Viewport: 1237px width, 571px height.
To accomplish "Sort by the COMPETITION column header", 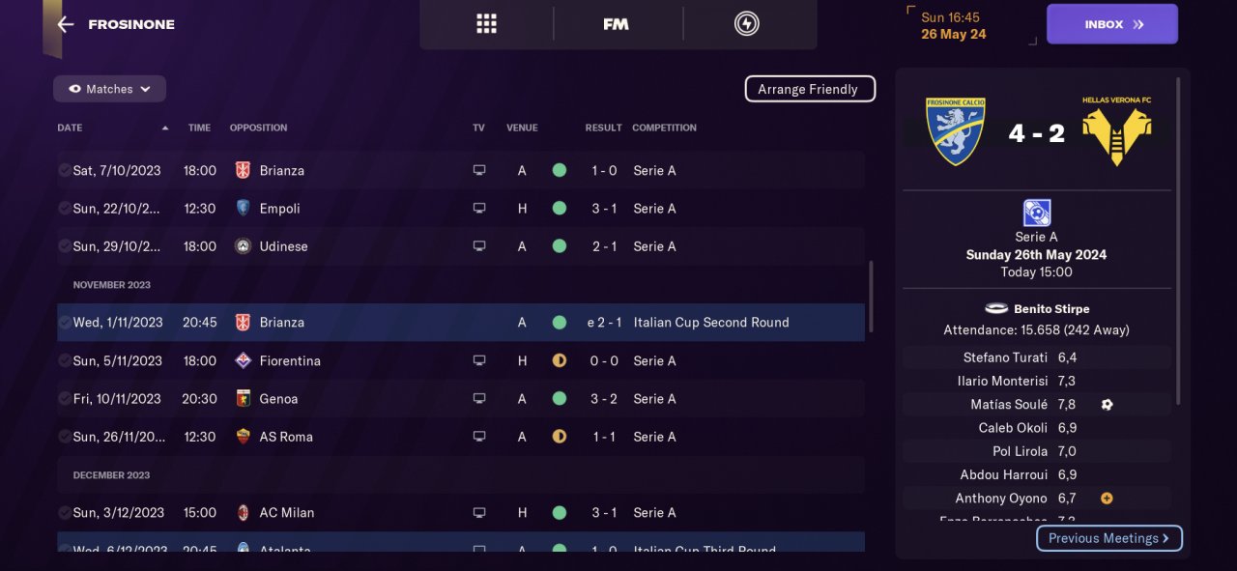I will tap(664, 128).
